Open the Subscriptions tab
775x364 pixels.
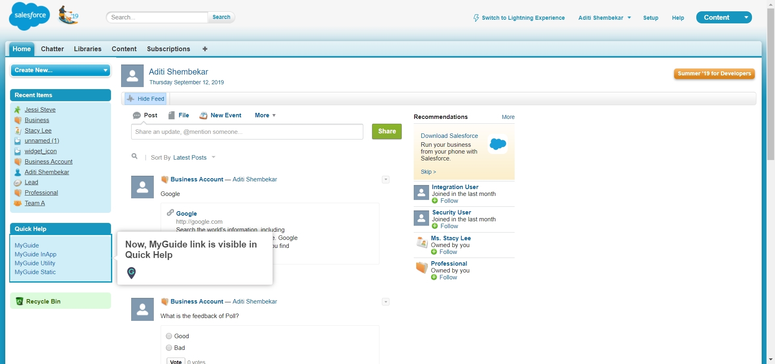pyautogui.click(x=168, y=49)
